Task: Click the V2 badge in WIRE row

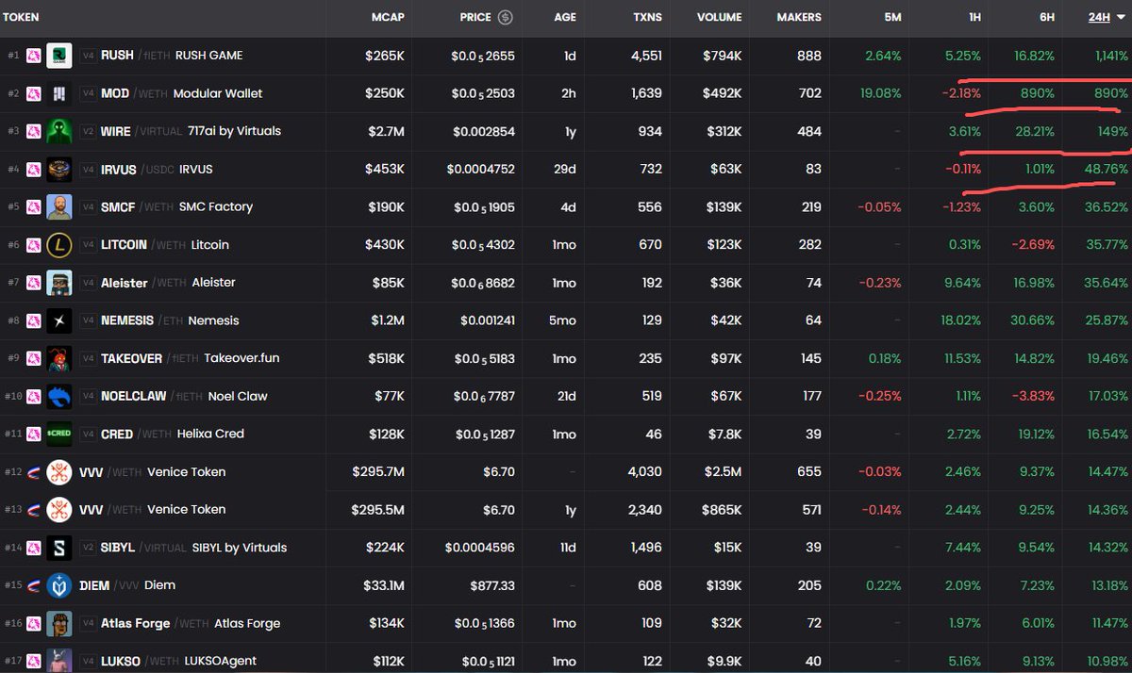Action: point(88,131)
